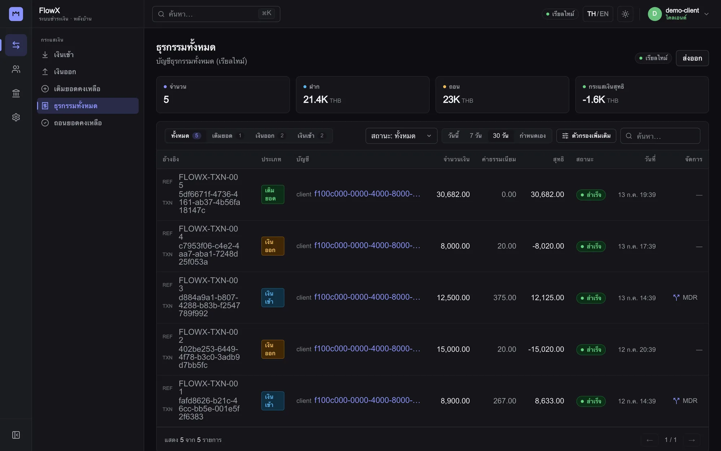
Task: Choose the วันนี้ date range
Action: click(454, 136)
